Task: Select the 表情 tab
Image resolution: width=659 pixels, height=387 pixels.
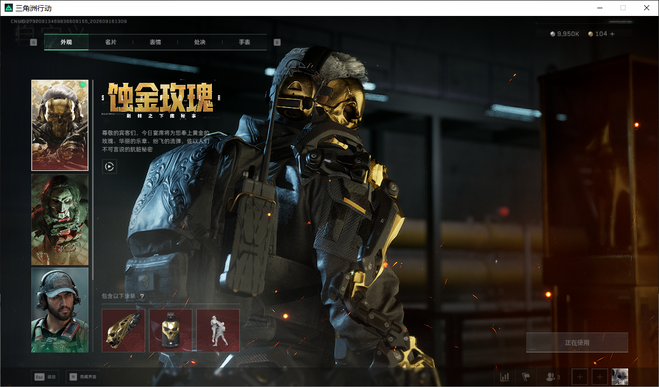Action: click(x=155, y=42)
